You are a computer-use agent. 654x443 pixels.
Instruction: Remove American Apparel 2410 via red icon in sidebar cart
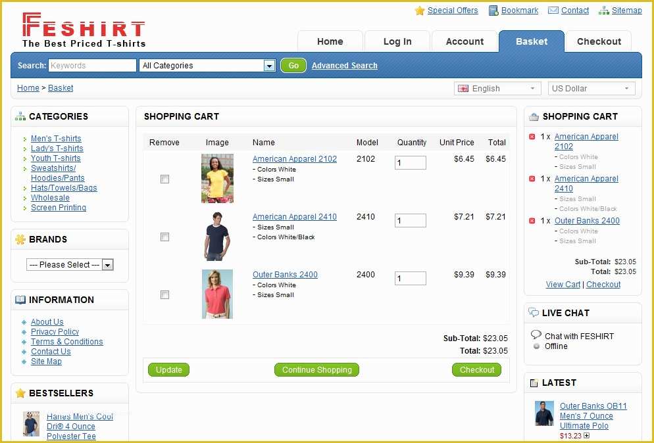coord(532,179)
